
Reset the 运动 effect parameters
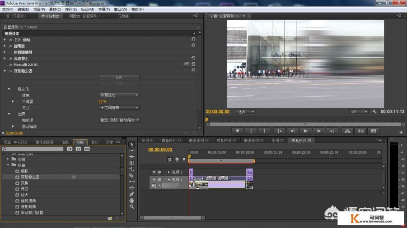[193, 40]
